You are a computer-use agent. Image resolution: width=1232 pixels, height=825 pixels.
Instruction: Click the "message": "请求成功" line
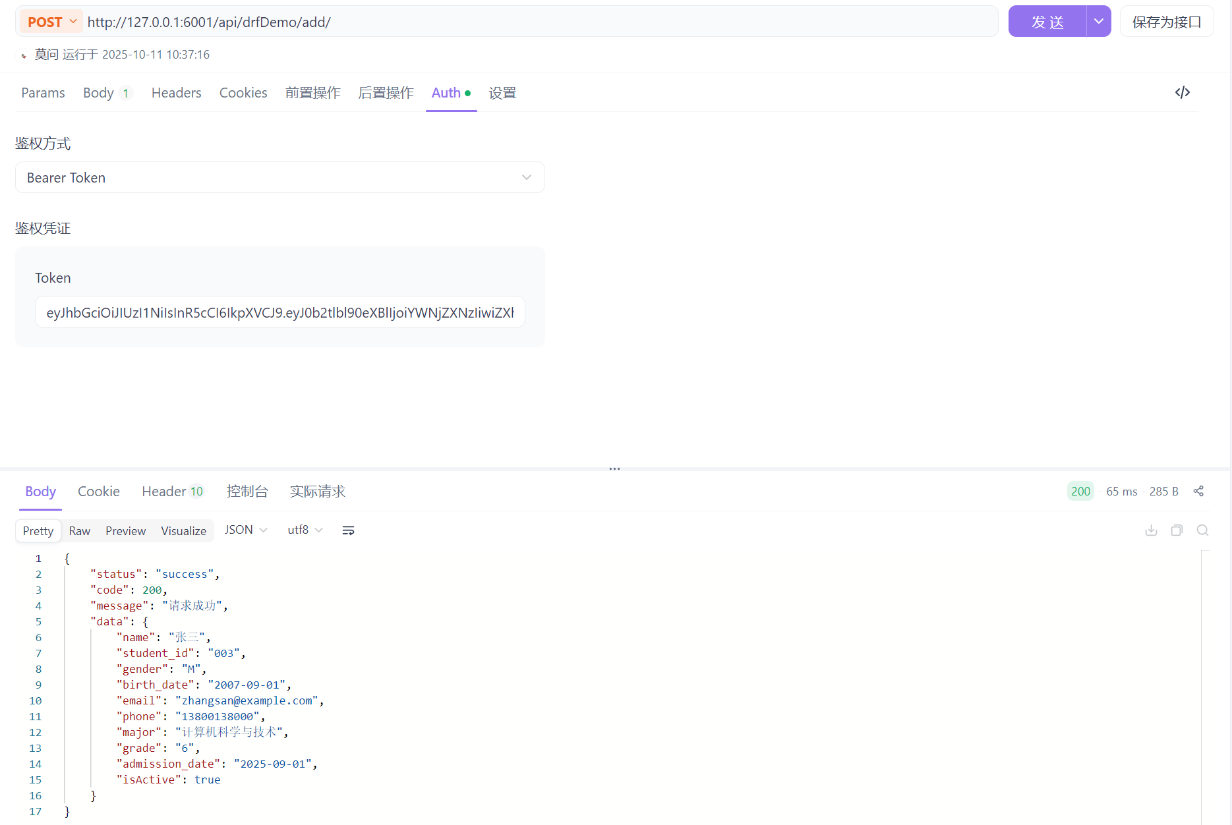(159, 606)
